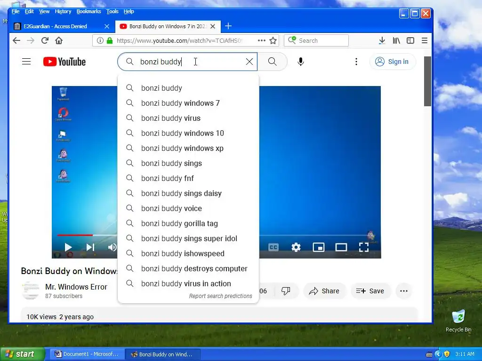
Task: Open the Firefox downloads arrow
Action: coord(382,40)
